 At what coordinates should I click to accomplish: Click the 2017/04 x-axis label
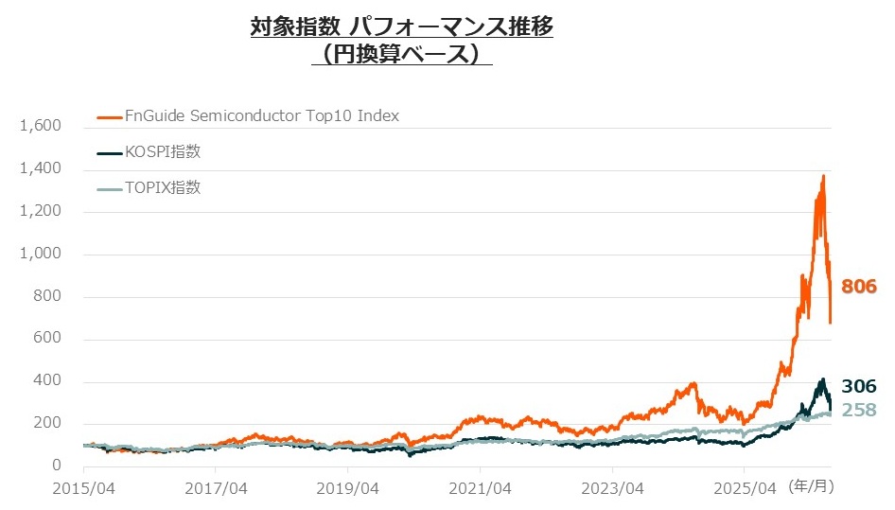click(x=216, y=489)
